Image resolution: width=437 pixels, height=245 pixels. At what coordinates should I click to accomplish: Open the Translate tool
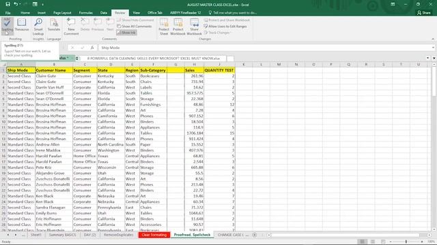pyautogui.click(x=54, y=25)
